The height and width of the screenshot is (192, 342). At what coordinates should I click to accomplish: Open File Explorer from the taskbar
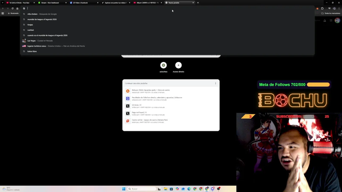coord(165,189)
